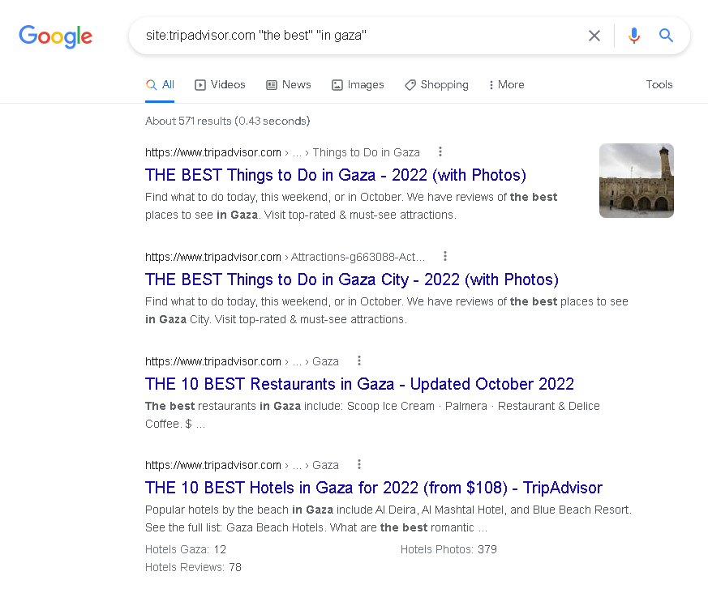
Task: Open THE 10 BEST Restaurants in Gaza link
Action: point(359,384)
